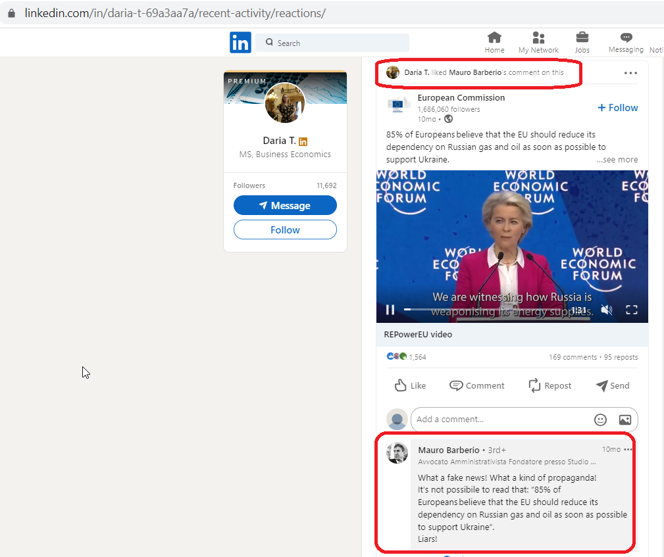Viewport: 664px width, 557px height.
Task: Click the LinkedIn logo icon
Action: tap(241, 43)
